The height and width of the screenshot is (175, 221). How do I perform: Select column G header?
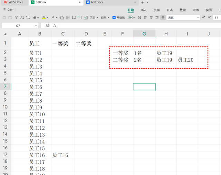coord(144,34)
